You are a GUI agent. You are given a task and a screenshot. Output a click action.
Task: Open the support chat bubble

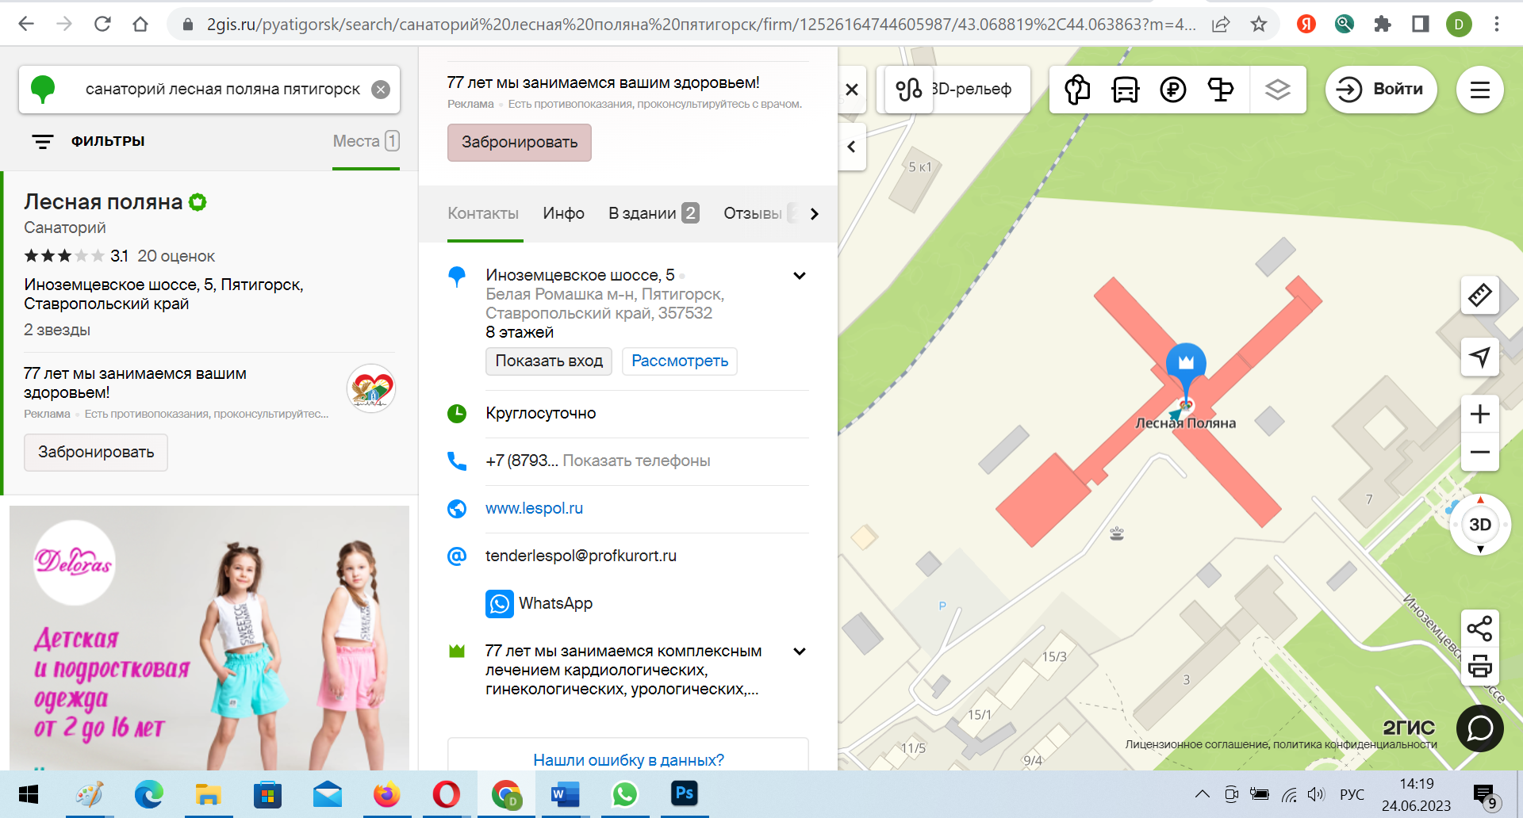pos(1480,728)
